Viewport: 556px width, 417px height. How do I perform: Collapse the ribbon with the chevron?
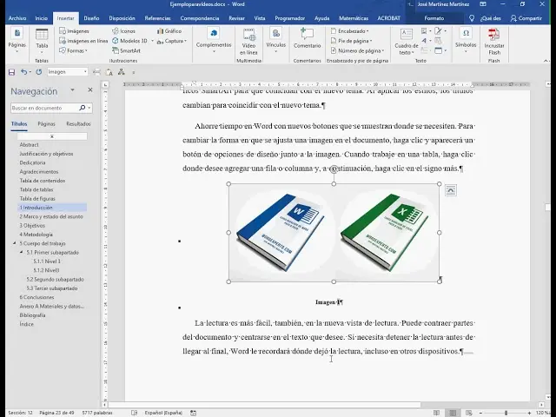coord(546,61)
